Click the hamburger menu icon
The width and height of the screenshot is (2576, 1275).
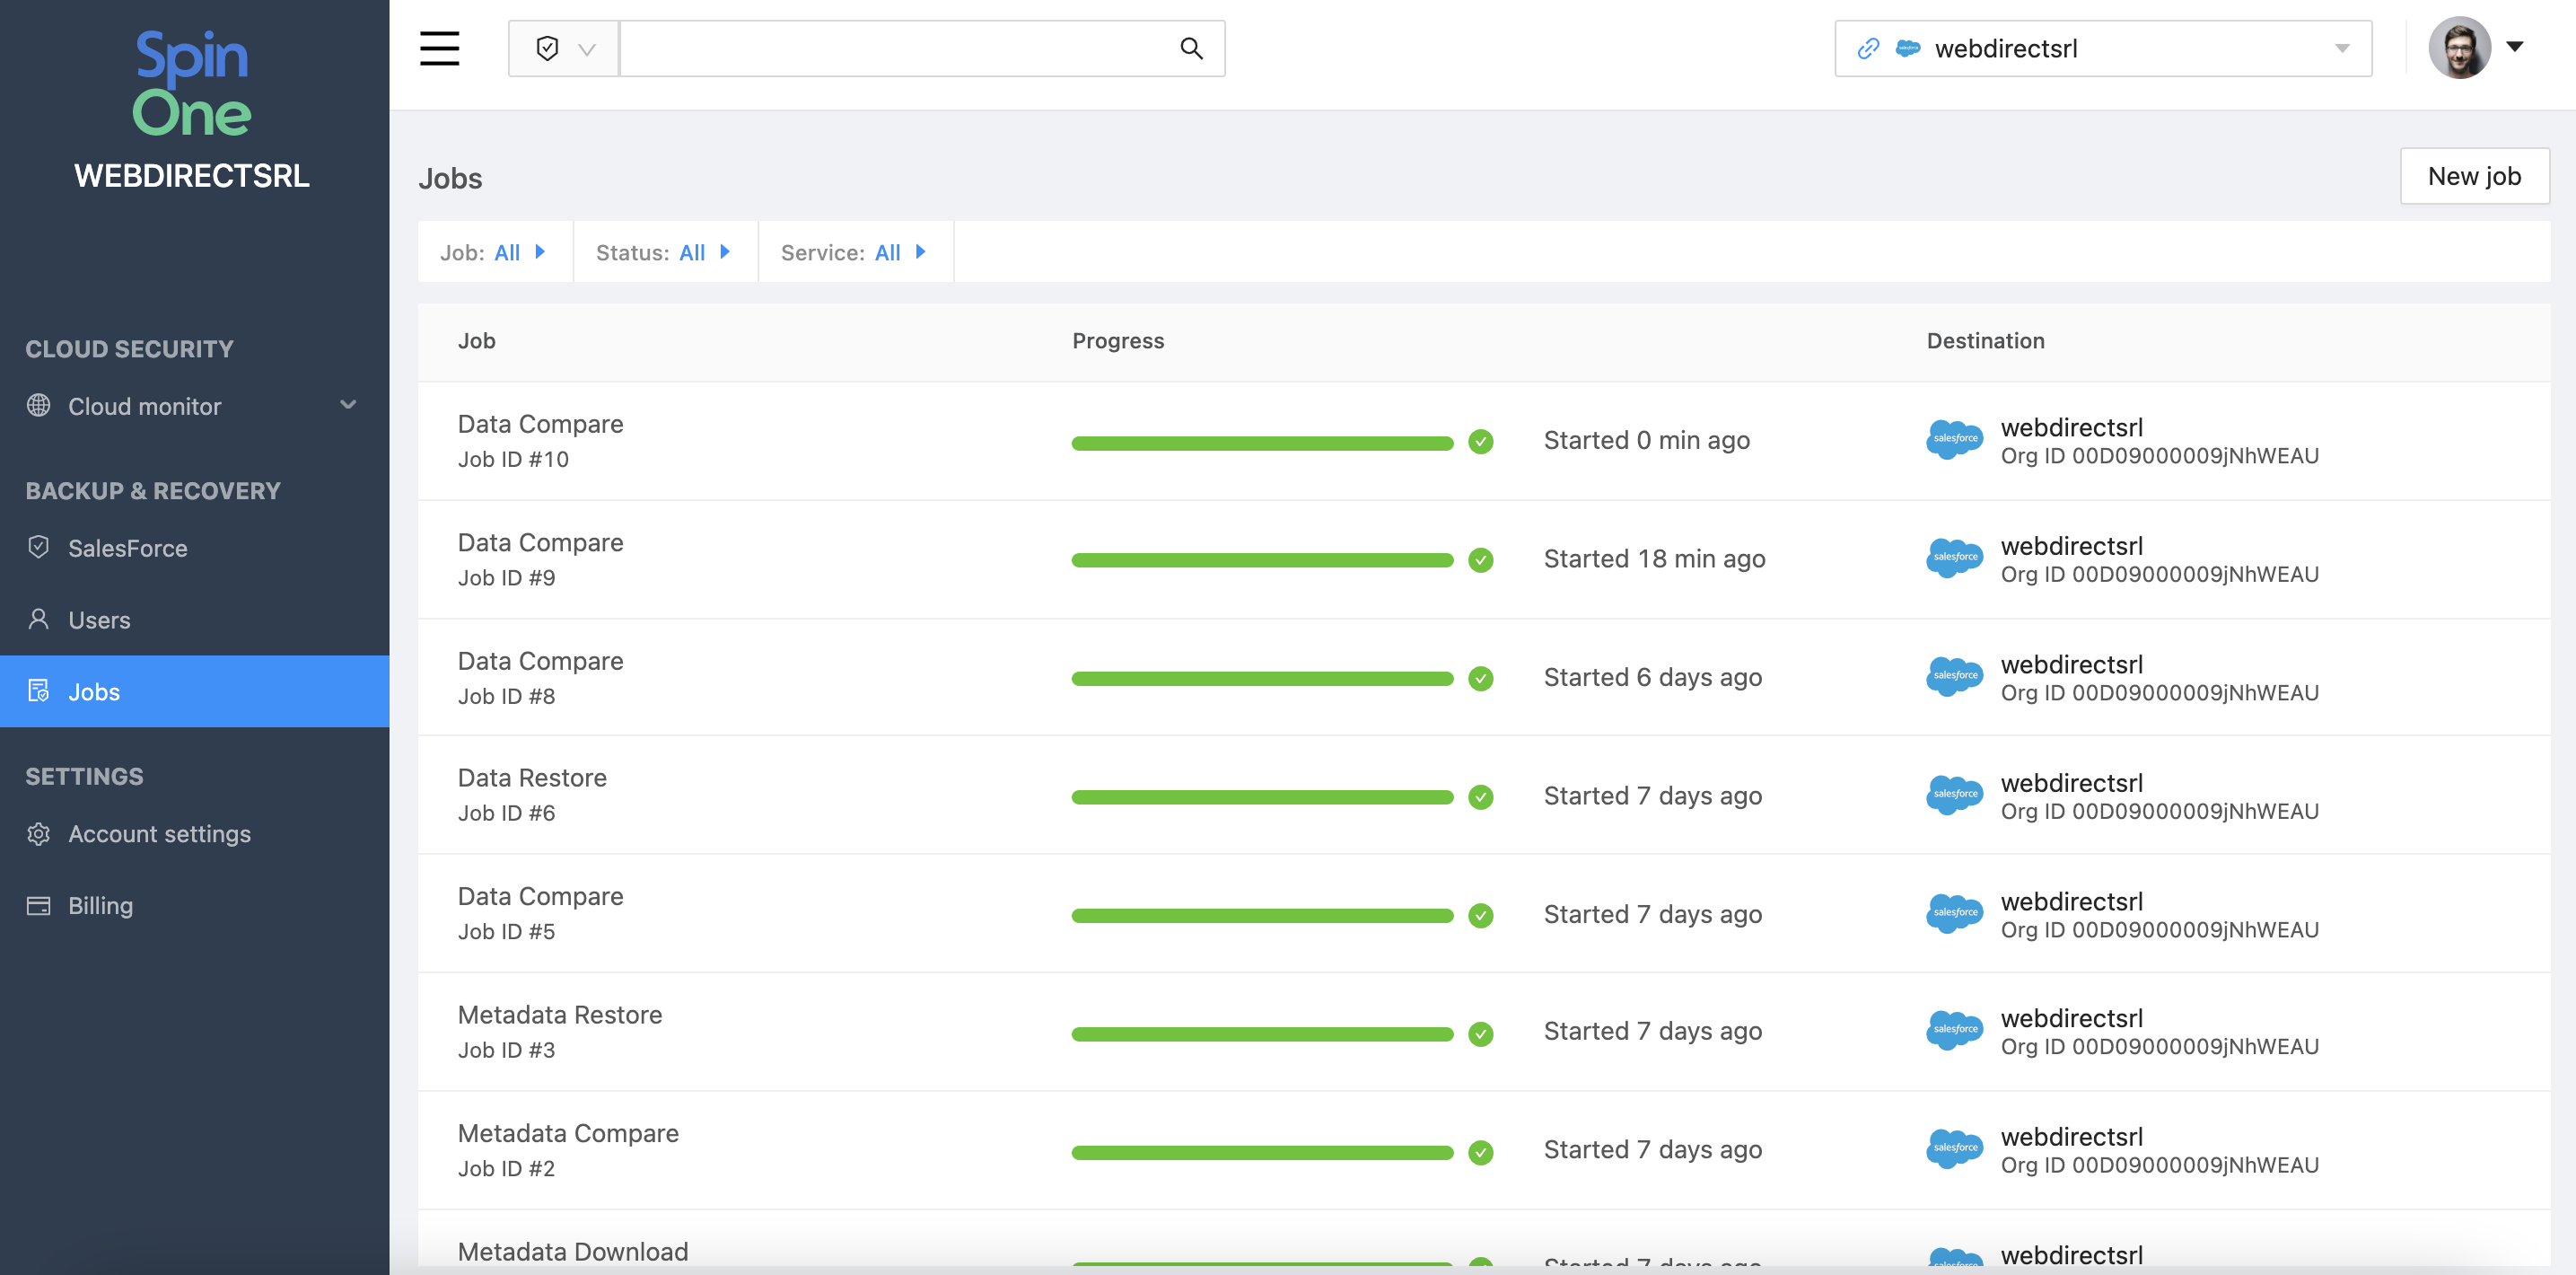click(439, 48)
